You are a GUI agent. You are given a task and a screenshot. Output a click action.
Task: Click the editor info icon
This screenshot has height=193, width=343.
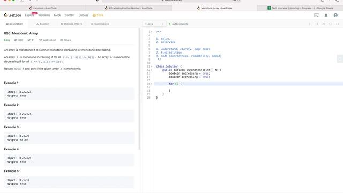coord(310,24)
